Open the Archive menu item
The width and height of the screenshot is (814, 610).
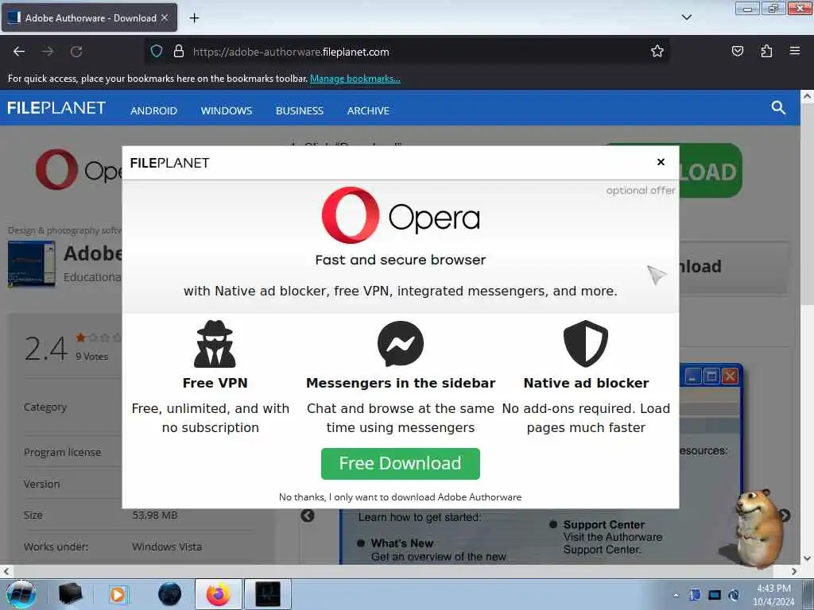[368, 110]
